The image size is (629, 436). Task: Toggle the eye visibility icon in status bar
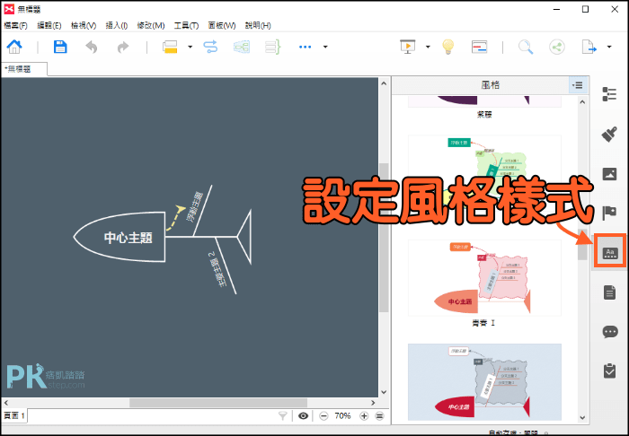(304, 416)
